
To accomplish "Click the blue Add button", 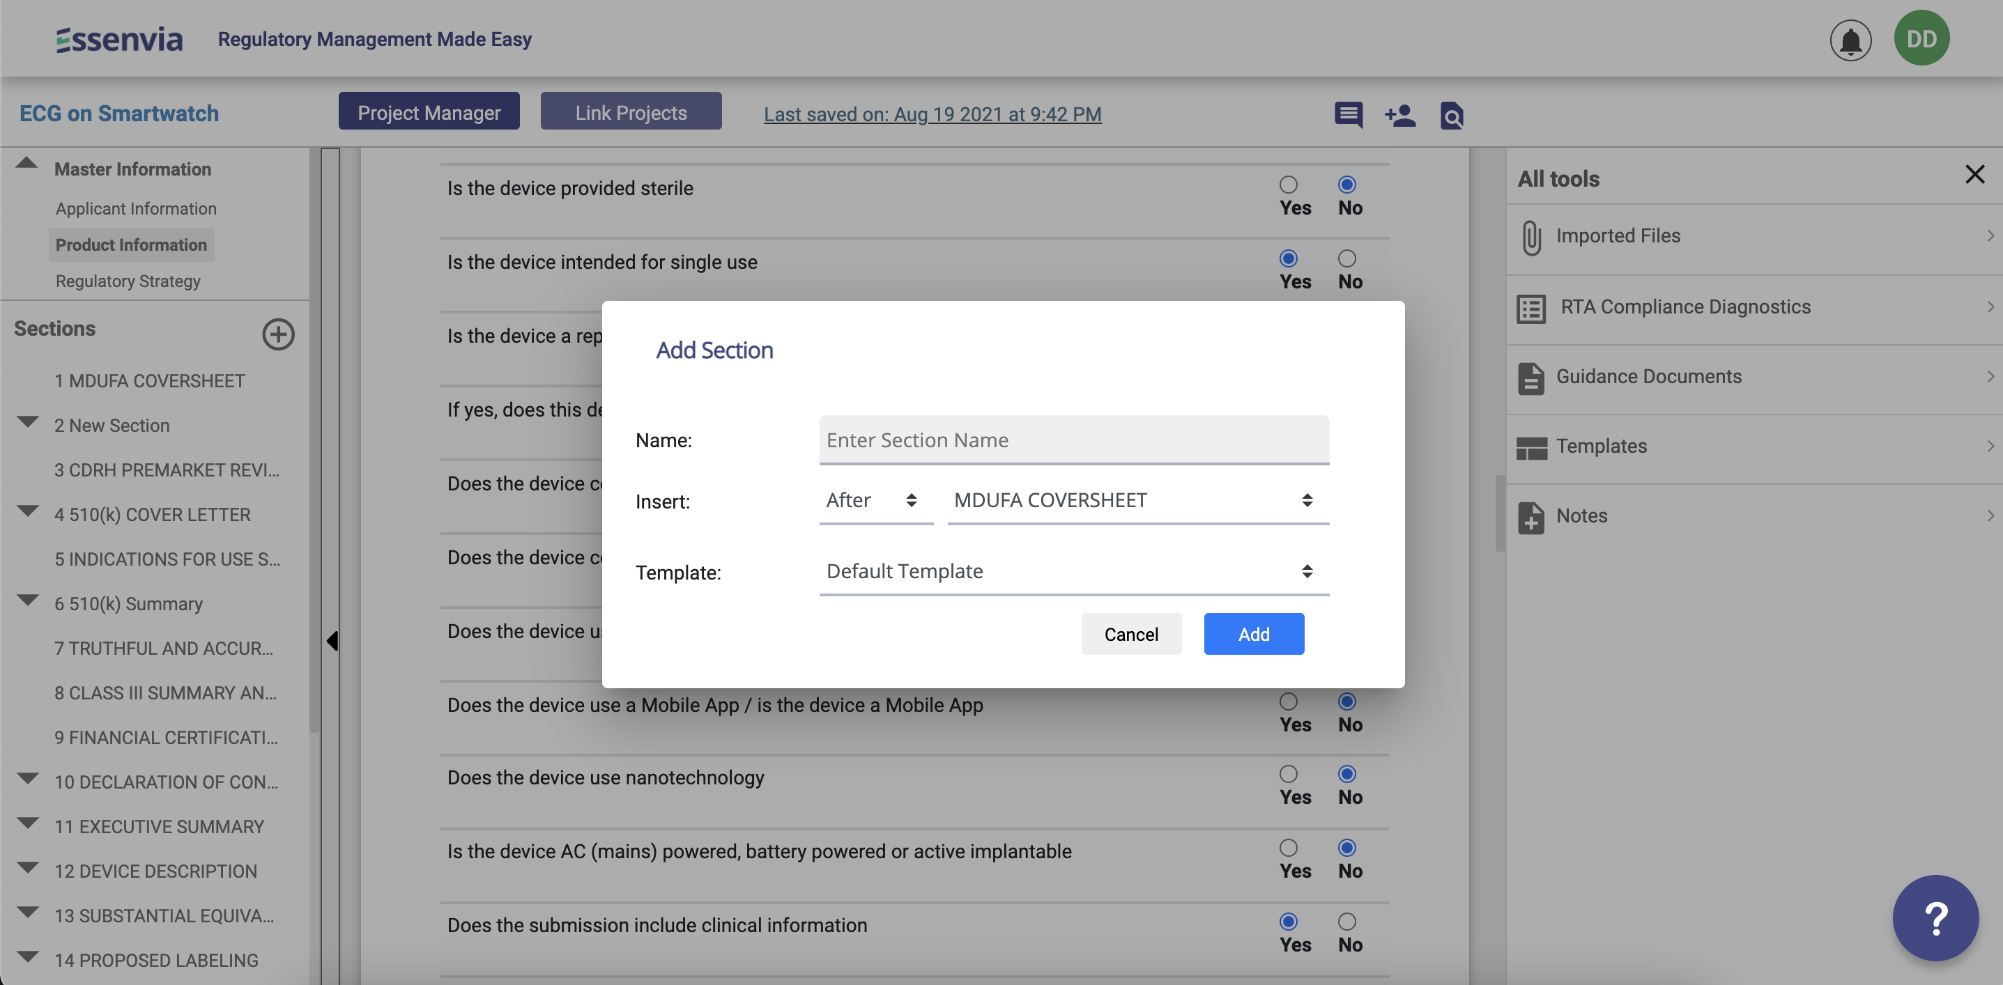I will [x=1252, y=635].
